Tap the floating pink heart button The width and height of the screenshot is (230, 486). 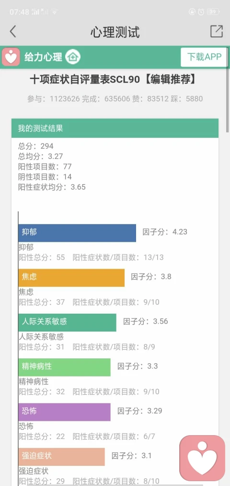click(202, 458)
